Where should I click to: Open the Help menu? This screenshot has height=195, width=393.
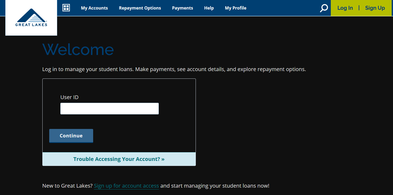209,8
